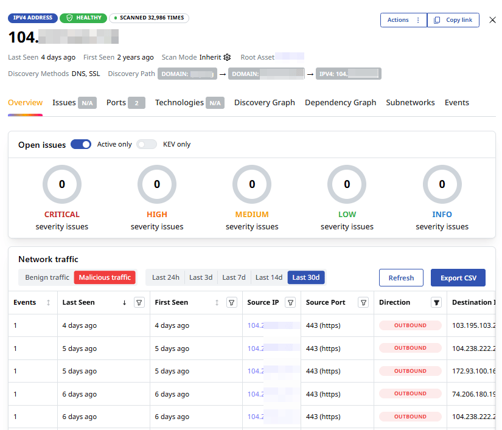502x430 pixels.
Task: Sort Last Seen descending arrow
Action: [x=125, y=302]
